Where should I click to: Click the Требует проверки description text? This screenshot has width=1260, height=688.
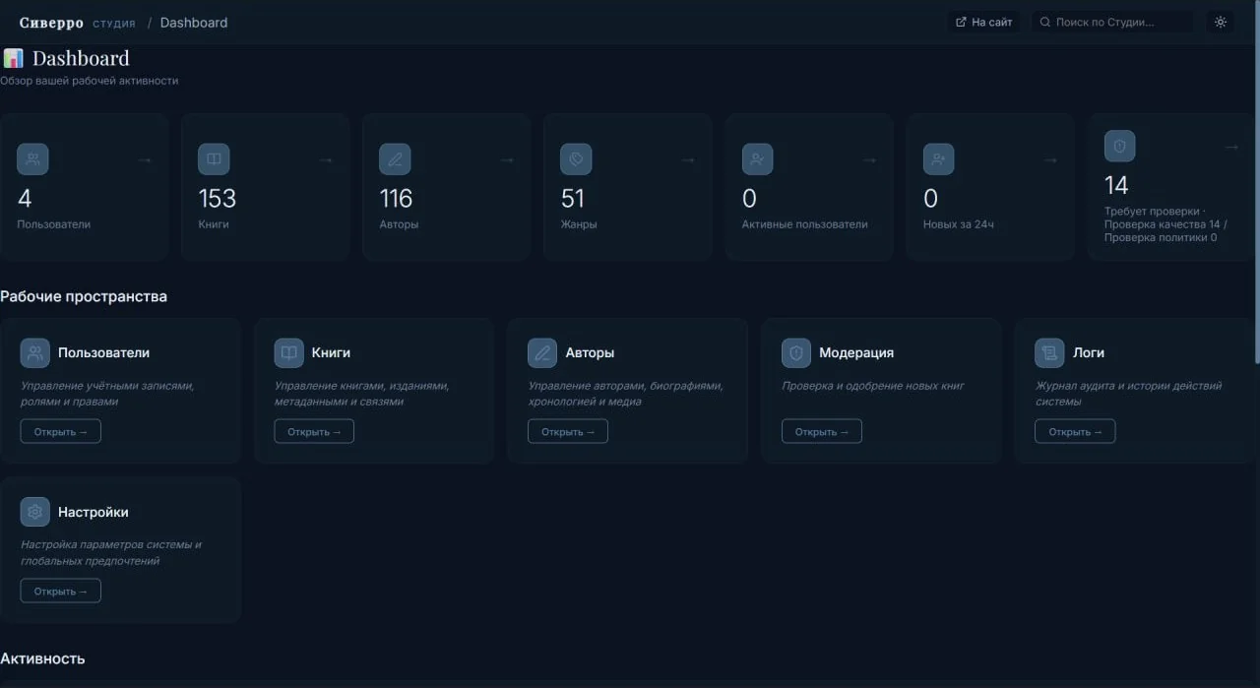point(1166,224)
